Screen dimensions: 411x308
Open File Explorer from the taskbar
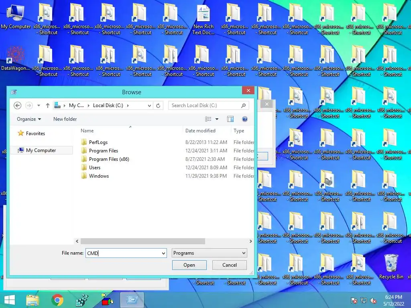33,300
